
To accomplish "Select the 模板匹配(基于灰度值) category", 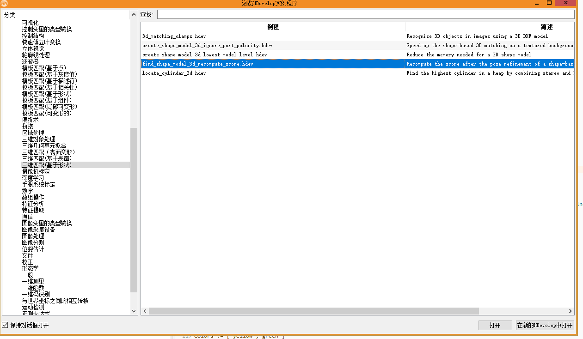I will [x=49, y=74].
